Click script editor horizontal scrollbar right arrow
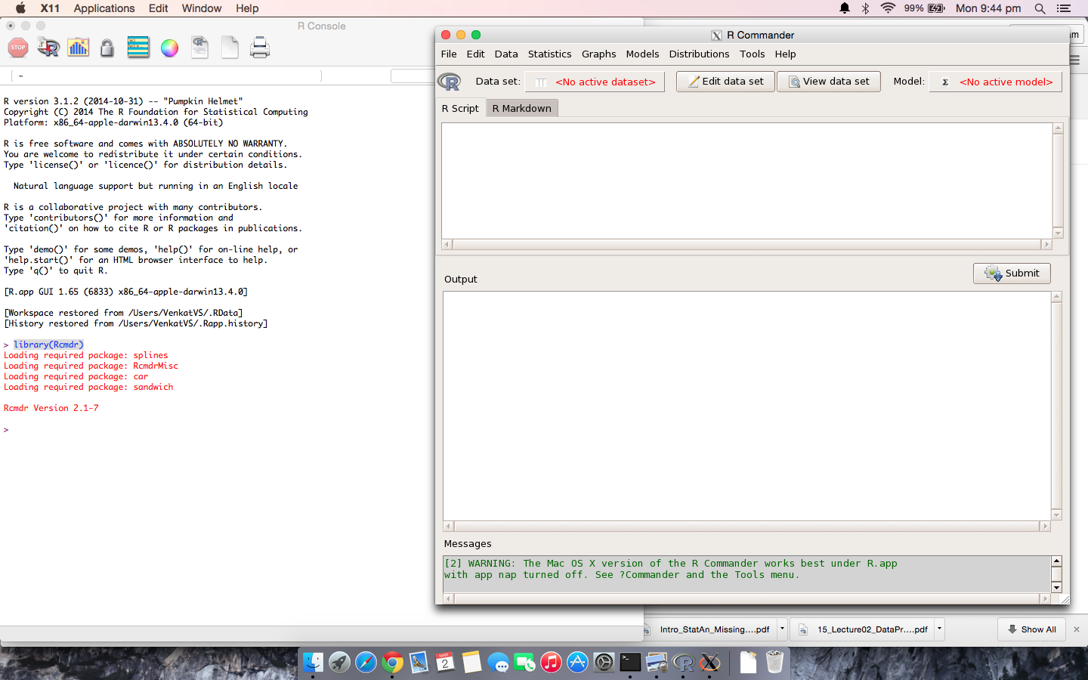 click(1046, 244)
